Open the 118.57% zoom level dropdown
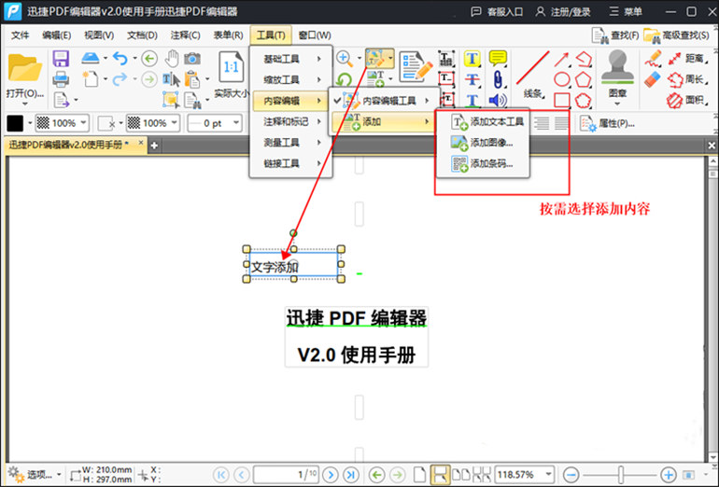The height and width of the screenshot is (487, 719). 548,475
